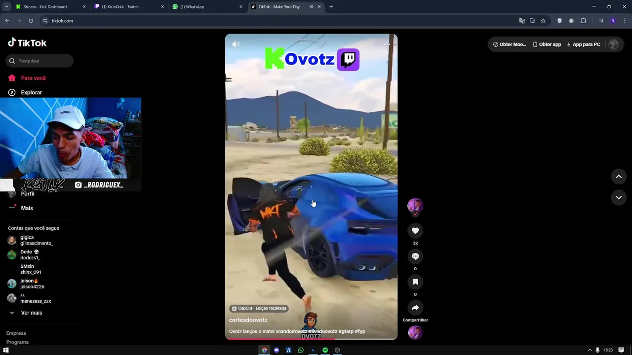Open Discord from the taskbar

276,350
